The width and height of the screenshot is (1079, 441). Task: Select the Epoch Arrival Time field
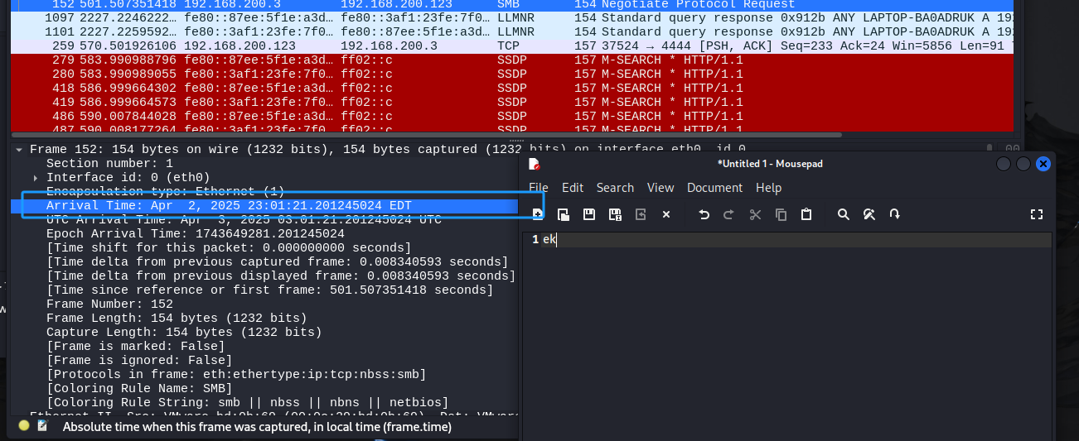196,234
